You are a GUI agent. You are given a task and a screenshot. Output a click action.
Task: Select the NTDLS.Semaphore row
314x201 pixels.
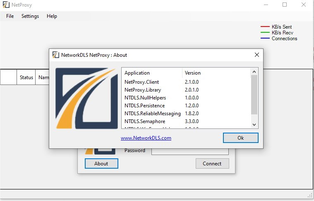coord(186,121)
